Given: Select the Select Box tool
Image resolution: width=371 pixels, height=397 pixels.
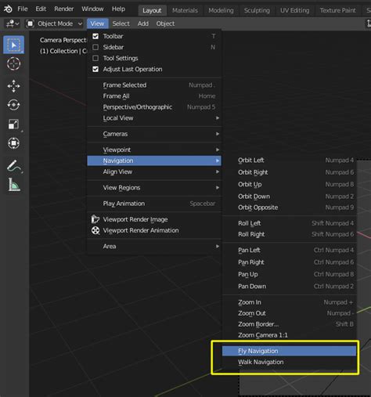Looking at the screenshot, I should pos(13,45).
